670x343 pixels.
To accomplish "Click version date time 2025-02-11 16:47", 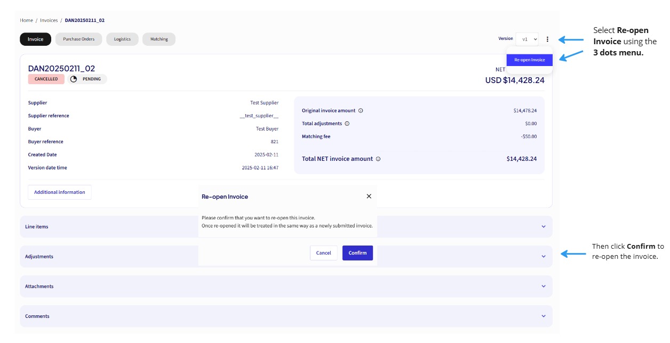I will pos(260,168).
